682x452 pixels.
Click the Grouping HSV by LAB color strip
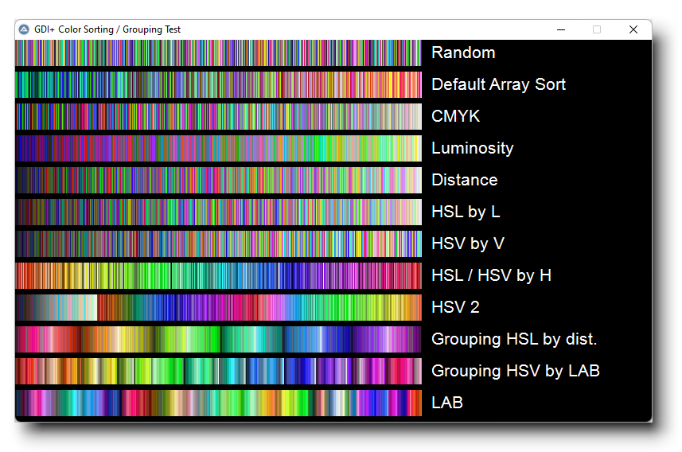[x=218, y=371]
